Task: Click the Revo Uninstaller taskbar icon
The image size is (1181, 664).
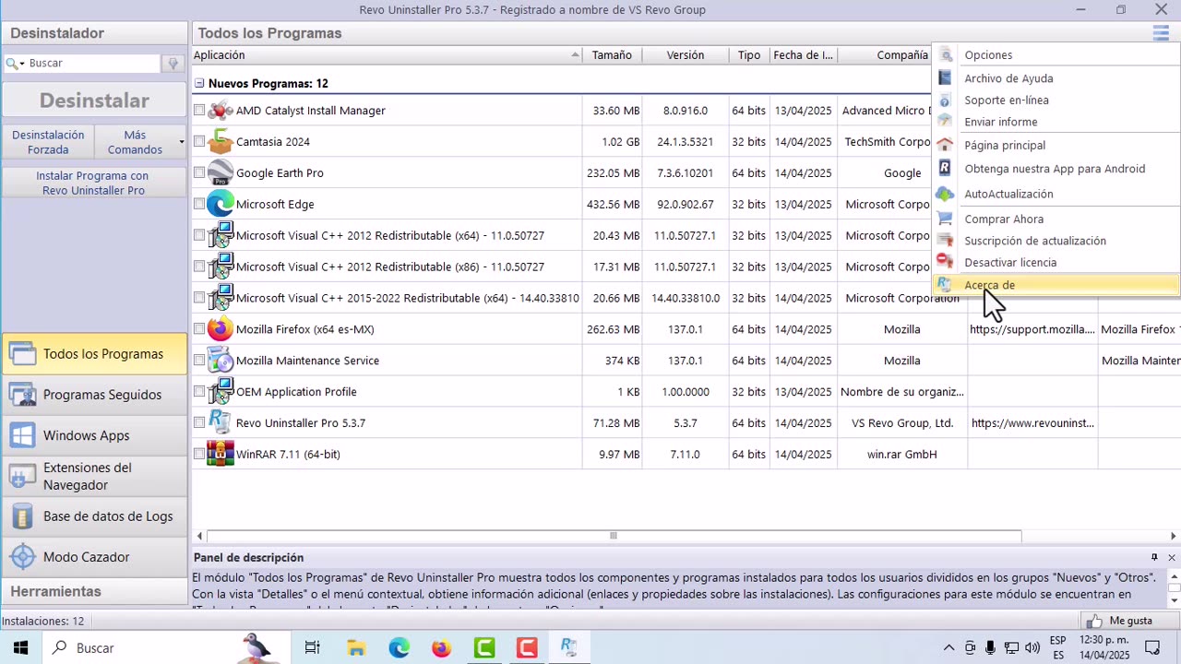Action: (569, 648)
